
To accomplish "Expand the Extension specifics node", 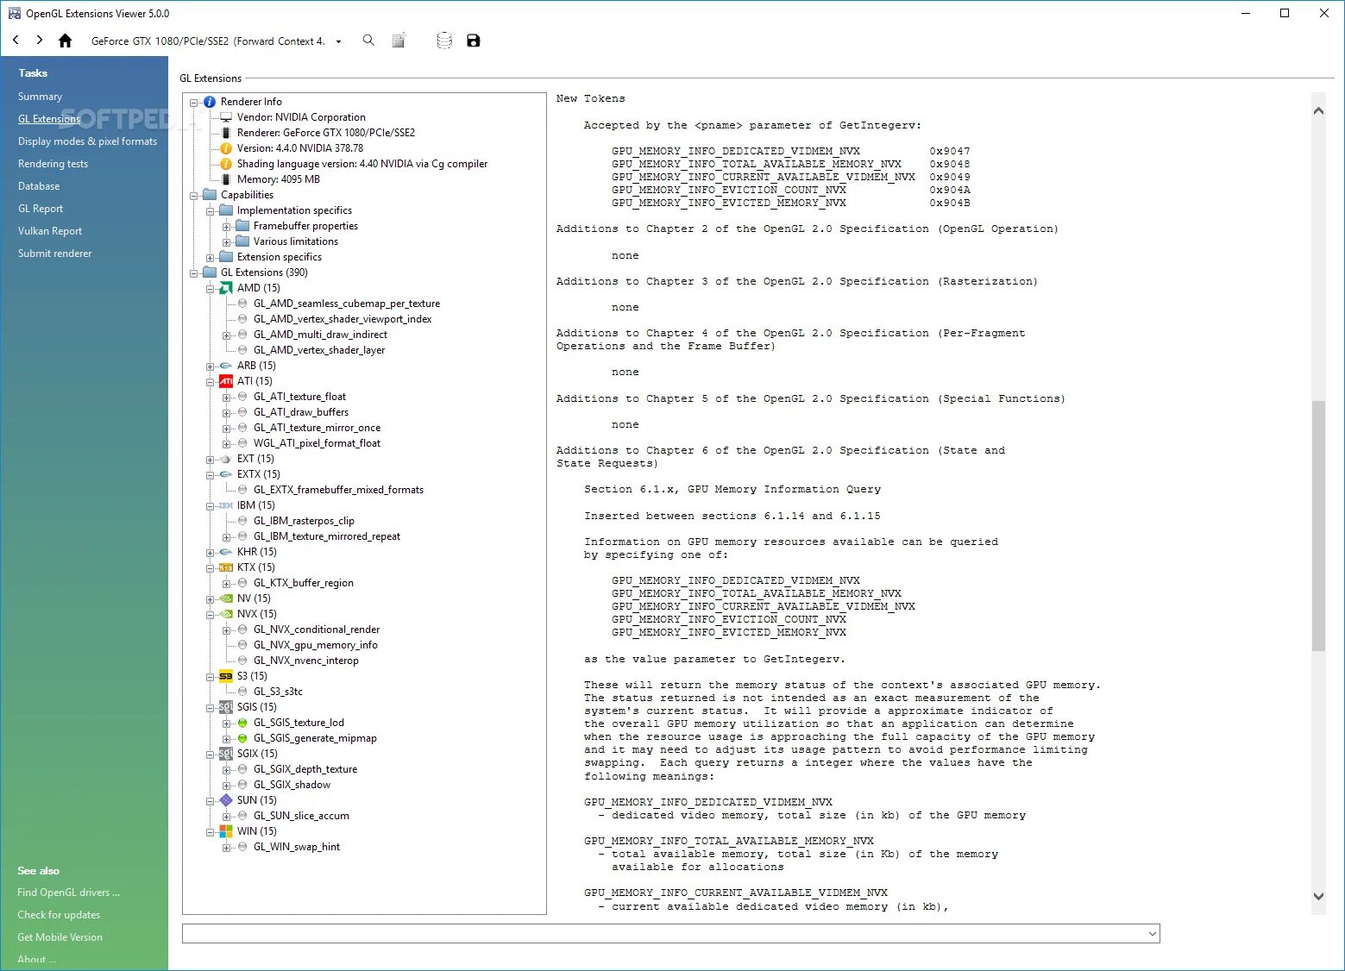I will coord(211,258).
